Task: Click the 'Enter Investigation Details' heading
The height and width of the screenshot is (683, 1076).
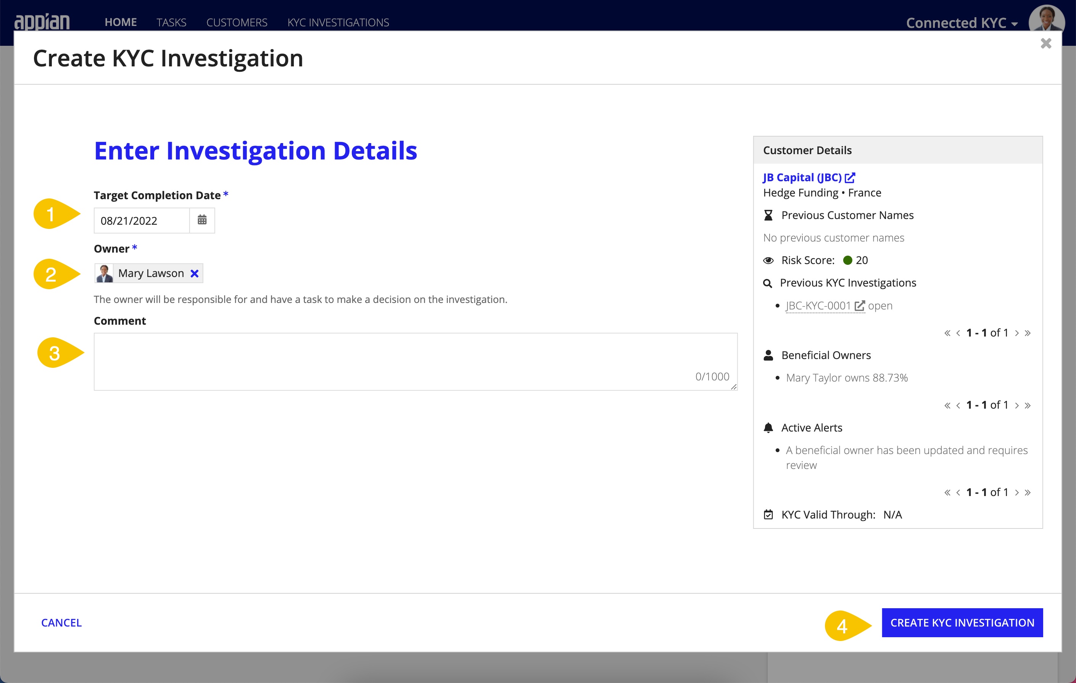Action: click(x=256, y=151)
